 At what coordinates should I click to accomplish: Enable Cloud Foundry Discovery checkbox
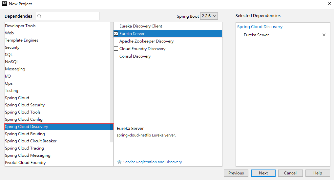point(116,49)
